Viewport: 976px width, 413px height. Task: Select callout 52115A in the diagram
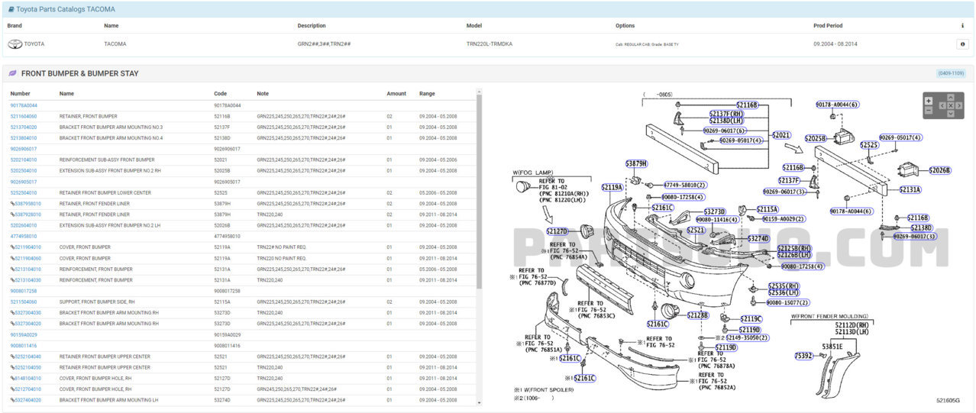point(768,209)
